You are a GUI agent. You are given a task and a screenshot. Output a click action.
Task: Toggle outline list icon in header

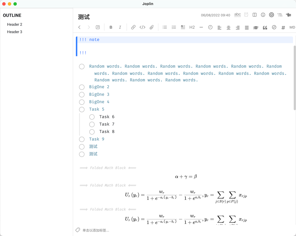[x=280, y=15]
